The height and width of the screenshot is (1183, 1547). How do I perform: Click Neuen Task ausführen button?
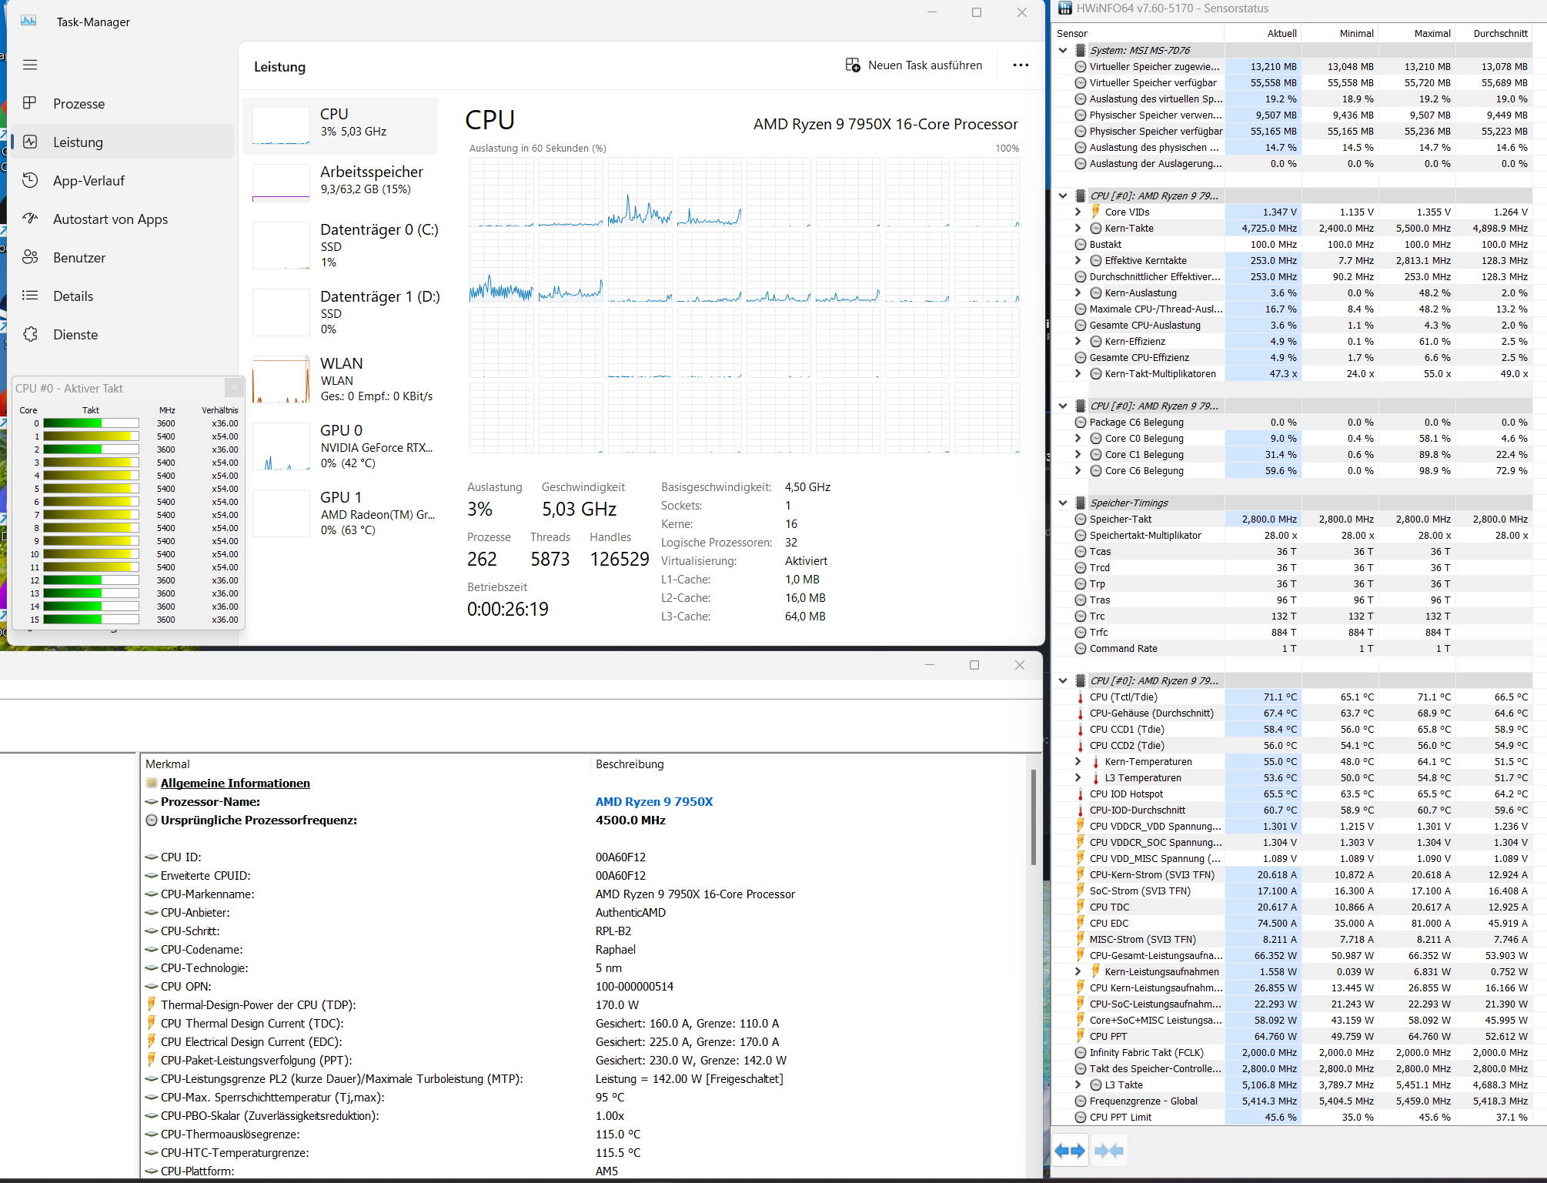point(914,65)
